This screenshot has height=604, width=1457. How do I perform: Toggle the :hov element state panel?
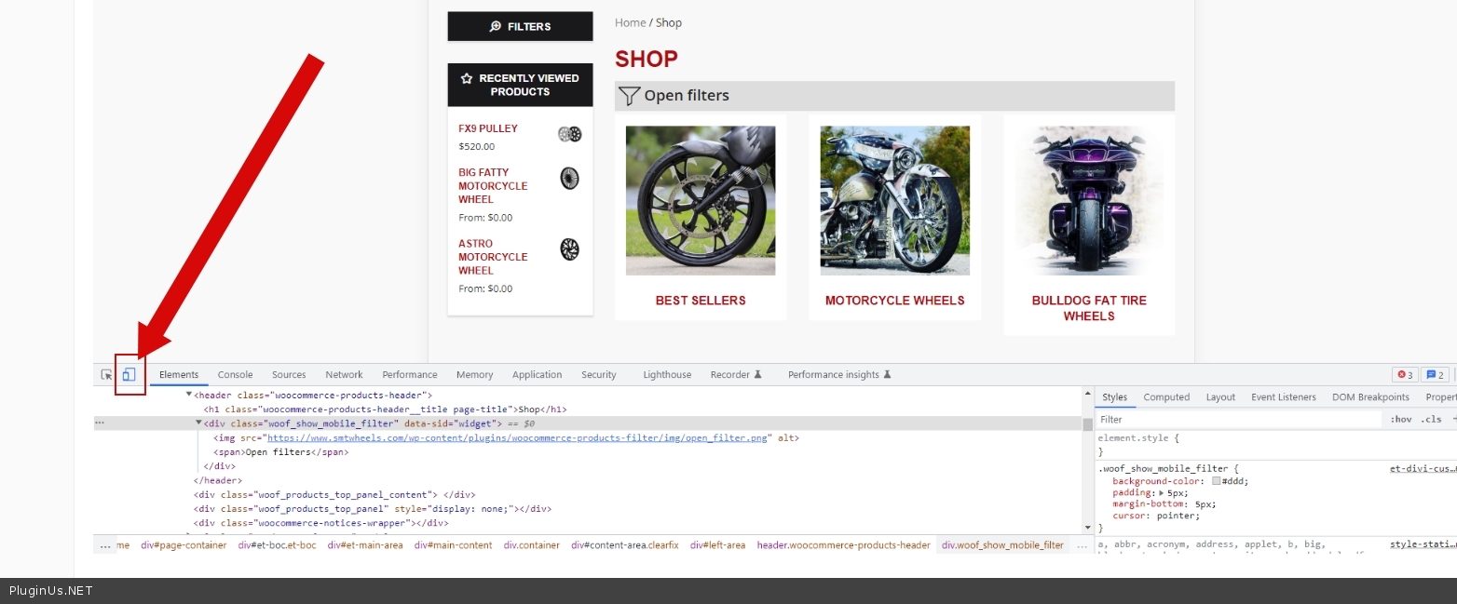(x=1400, y=419)
